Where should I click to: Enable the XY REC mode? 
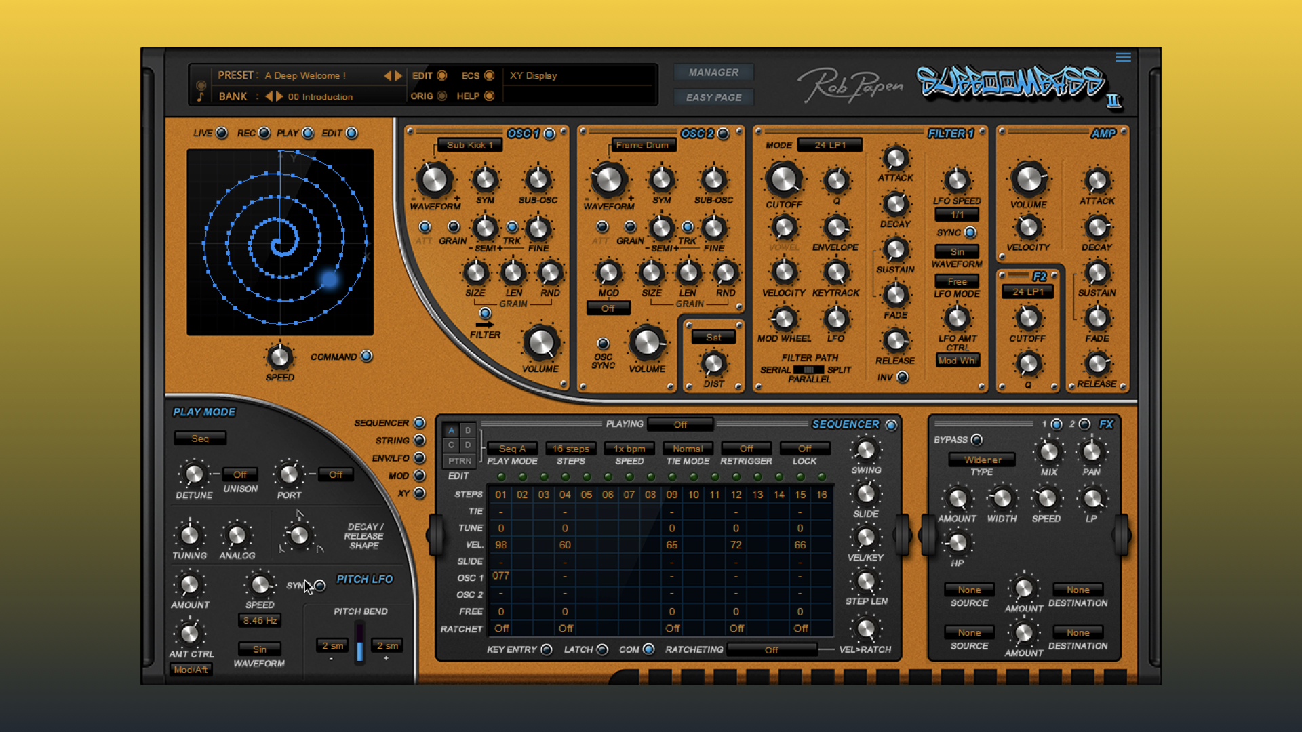pos(264,133)
